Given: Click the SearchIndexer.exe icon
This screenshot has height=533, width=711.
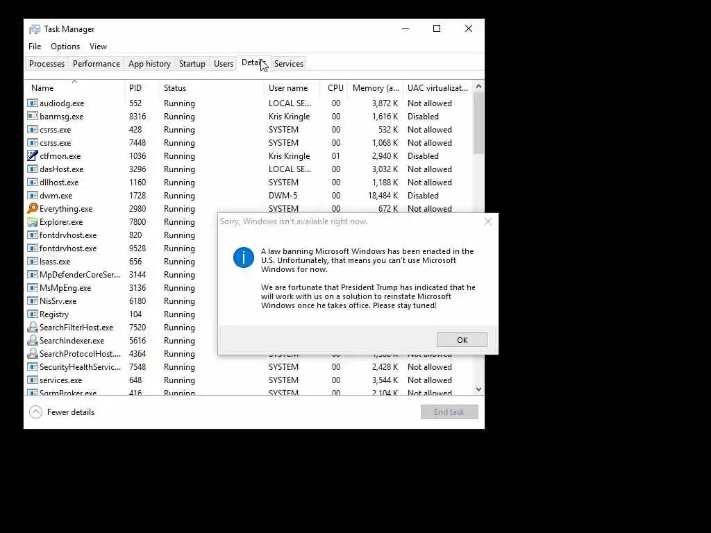Looking at the screenshot, I should click(x=32, y=340).
